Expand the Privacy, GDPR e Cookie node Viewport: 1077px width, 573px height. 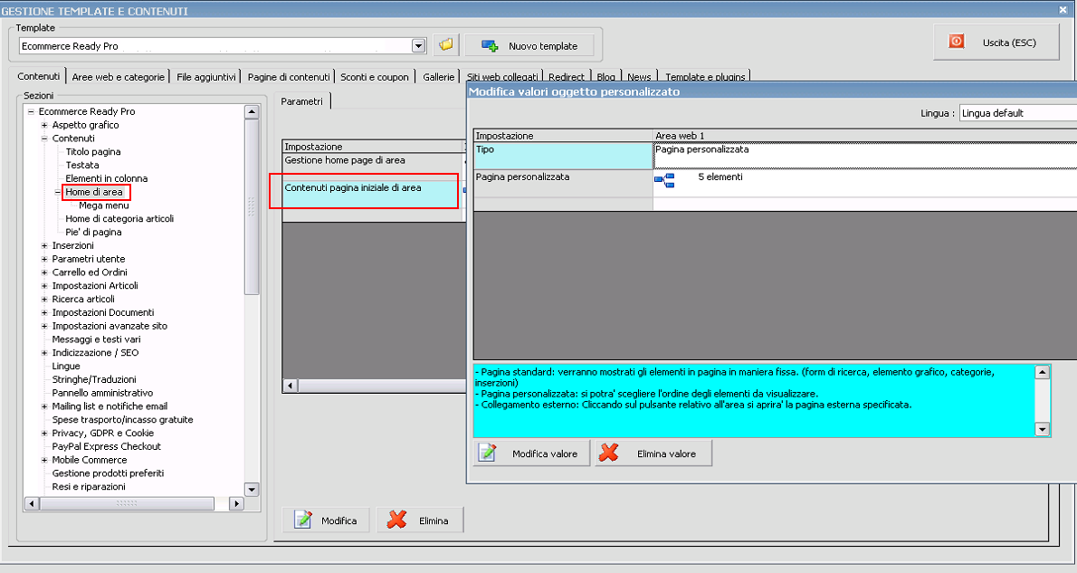[x=44, y=433]
